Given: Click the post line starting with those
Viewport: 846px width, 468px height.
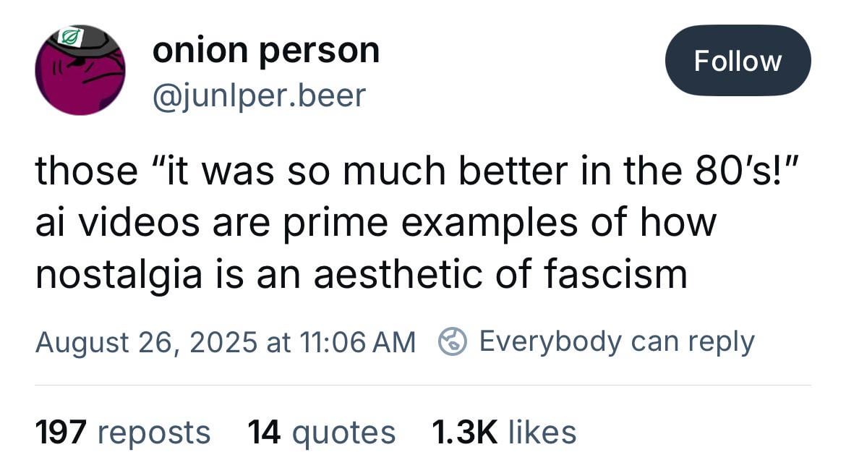Looking at the screenshot, I should tap(416, 171).
